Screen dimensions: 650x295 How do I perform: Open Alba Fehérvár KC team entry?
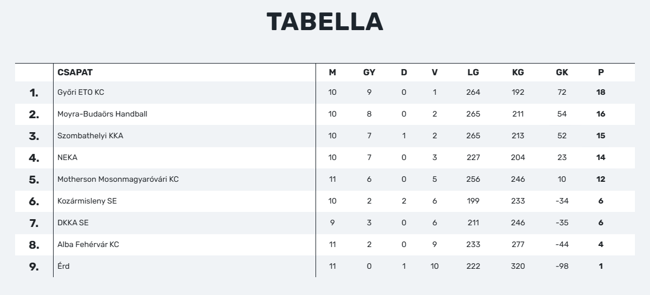[x=88, y=244]
